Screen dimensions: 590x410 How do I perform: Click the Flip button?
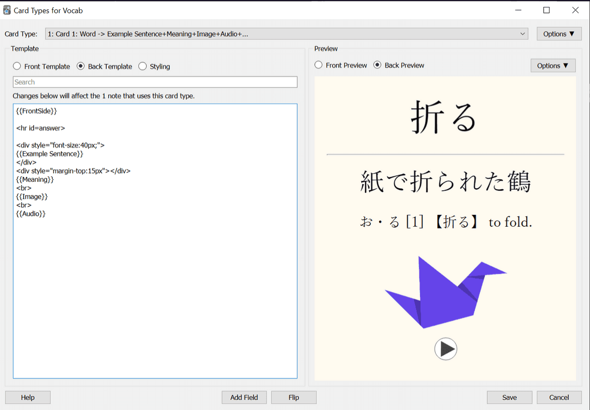tap(294, 397)
